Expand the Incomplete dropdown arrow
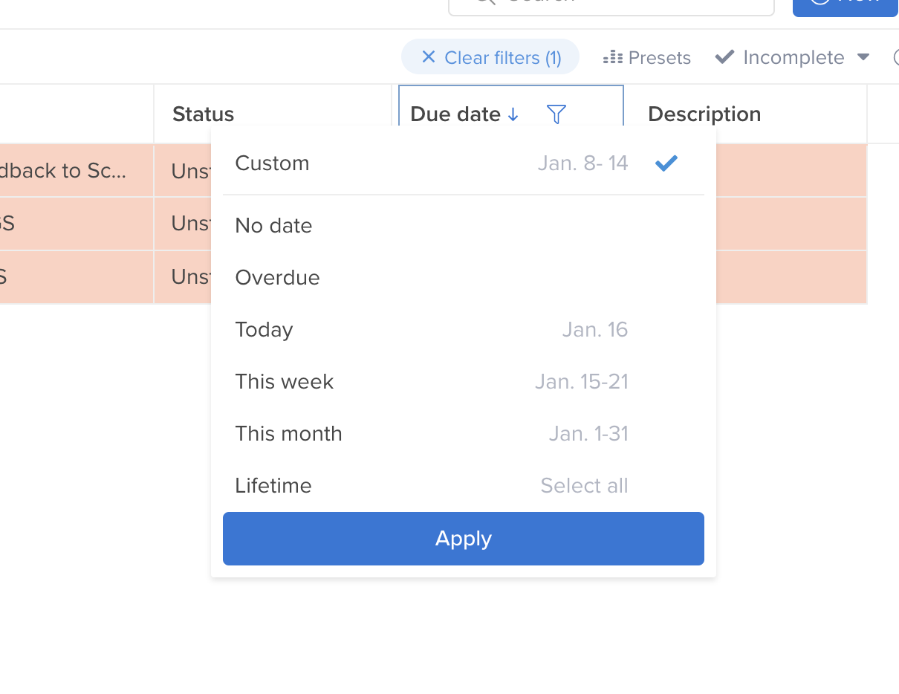This screenshot has height=694, width=899. (863, 57)
